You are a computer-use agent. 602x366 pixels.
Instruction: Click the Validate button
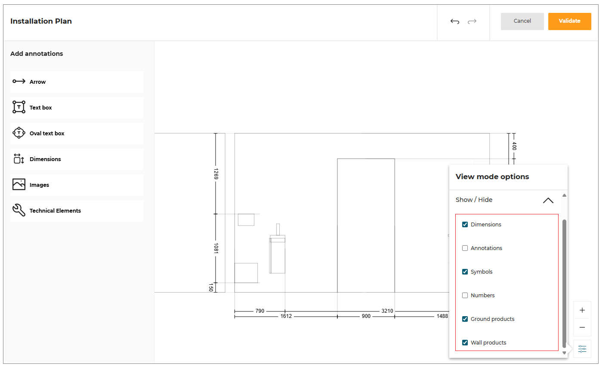point(569,21)
